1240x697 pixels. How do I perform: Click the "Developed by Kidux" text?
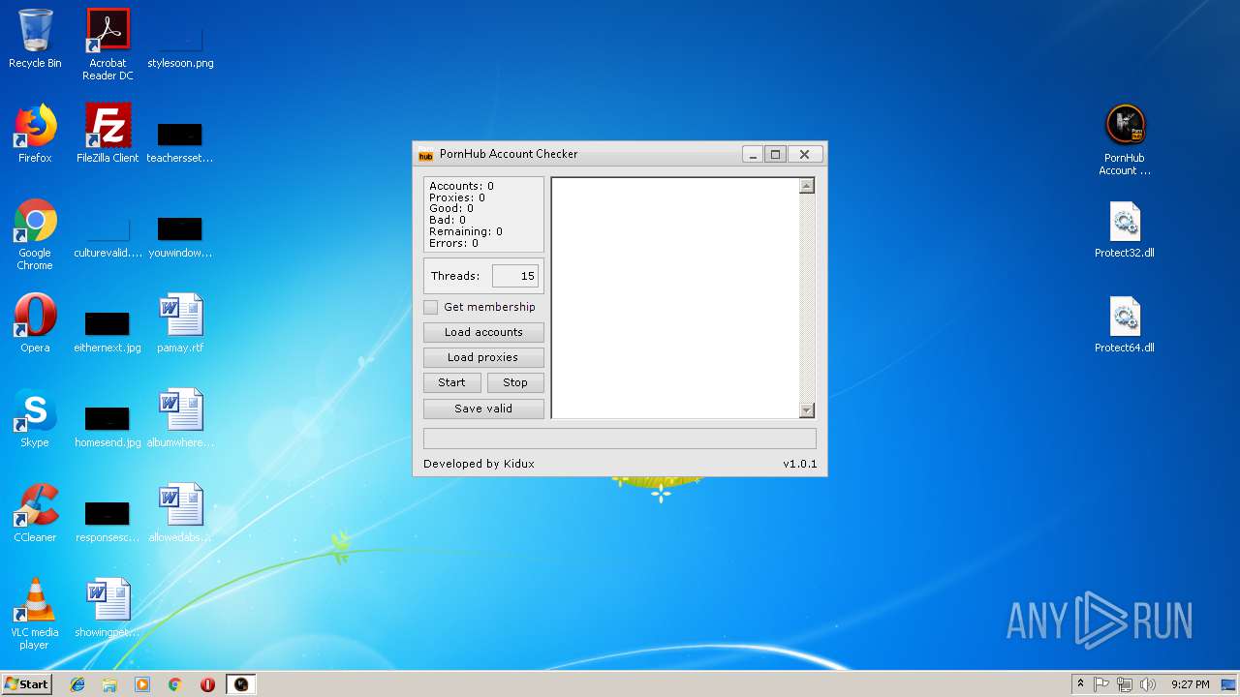(x=479, y=464)
